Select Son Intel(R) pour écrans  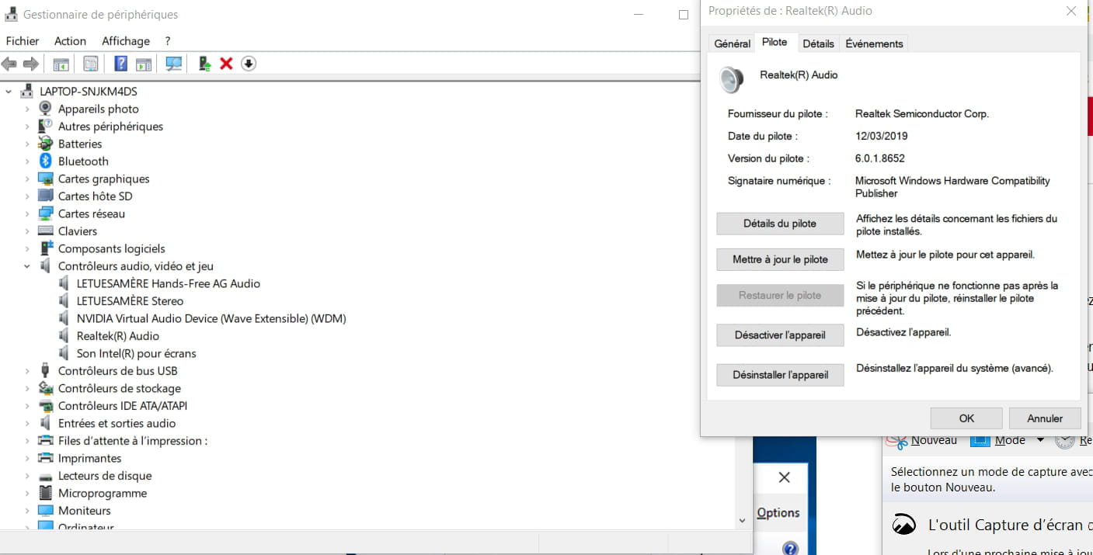(136, 353)
